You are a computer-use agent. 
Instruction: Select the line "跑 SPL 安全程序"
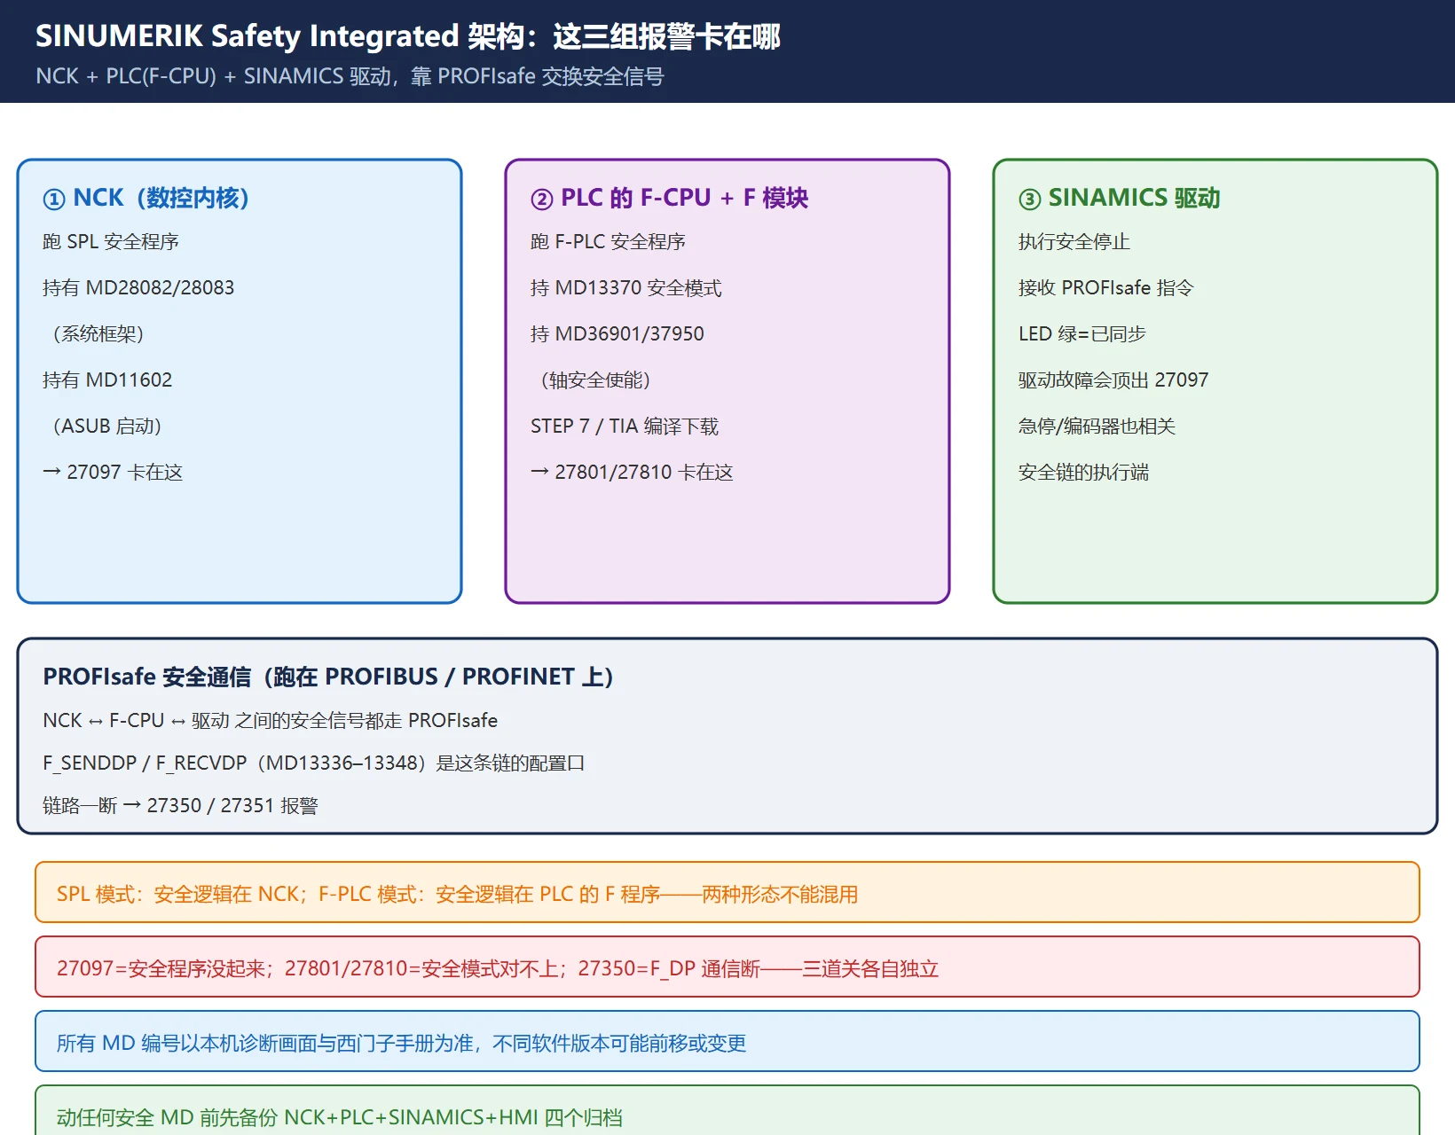(111, 242)
